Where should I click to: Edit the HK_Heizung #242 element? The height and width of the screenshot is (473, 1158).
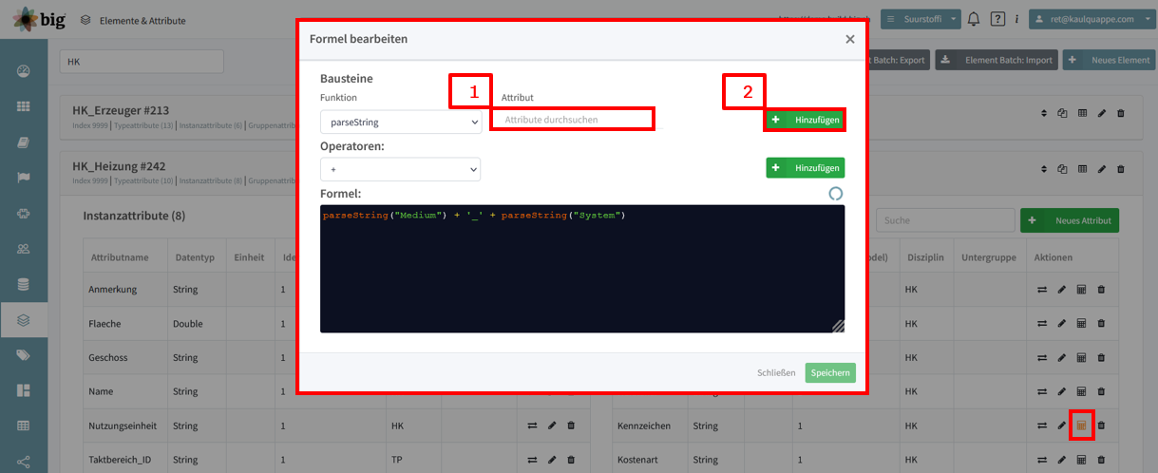pyautogui.click(x=1102, y=168)
